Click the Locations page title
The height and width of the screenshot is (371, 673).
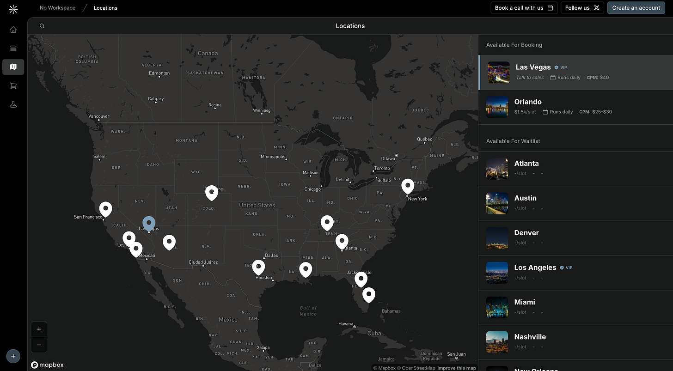point(350,26)
